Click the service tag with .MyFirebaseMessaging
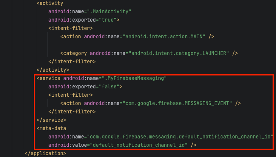 click(x=102, y=78)
